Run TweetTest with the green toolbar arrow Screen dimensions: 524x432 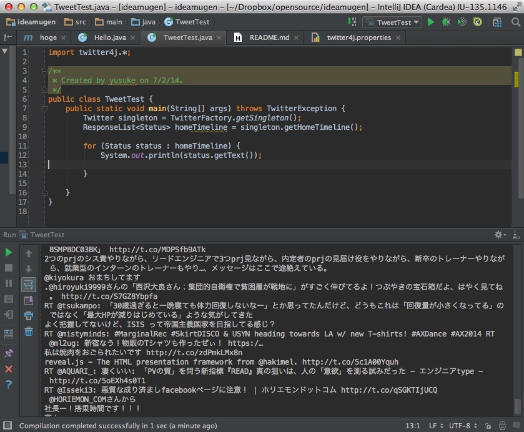[431, 22]
